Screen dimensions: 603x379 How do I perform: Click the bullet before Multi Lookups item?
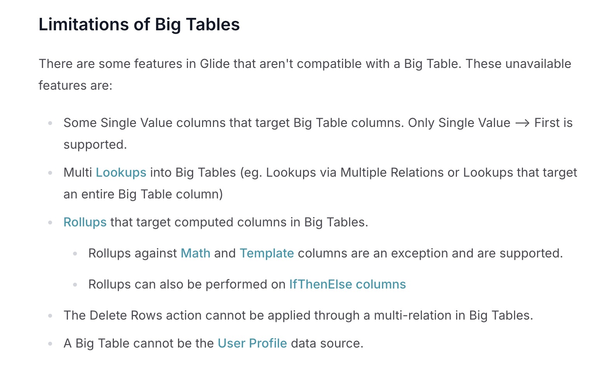50,173
